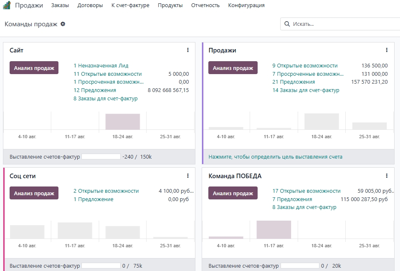Open 21 Предложения link in Продажи card
This screenshot has height=271, width=400.
[x=294, y=82]
